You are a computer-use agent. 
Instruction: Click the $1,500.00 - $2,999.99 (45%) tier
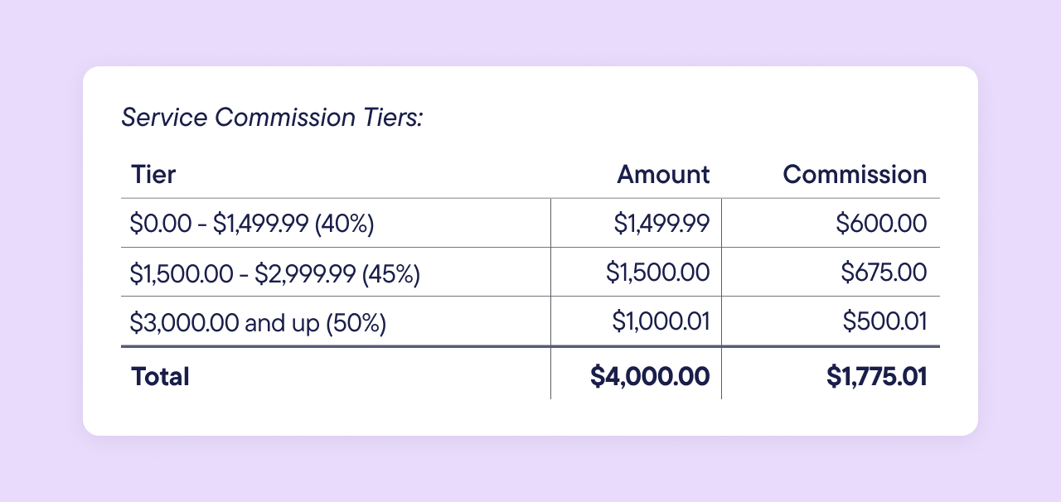[275, 273]
